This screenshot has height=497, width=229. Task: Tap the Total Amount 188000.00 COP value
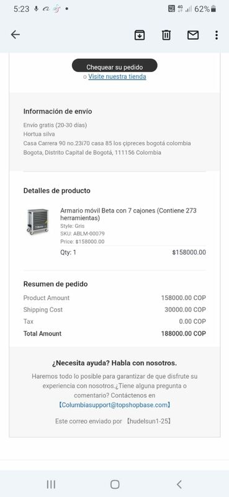[184, 334]
